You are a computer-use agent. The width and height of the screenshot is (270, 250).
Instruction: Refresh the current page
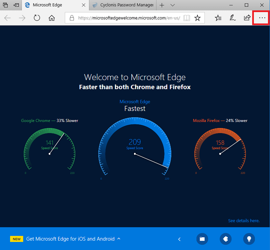point(37,18)
